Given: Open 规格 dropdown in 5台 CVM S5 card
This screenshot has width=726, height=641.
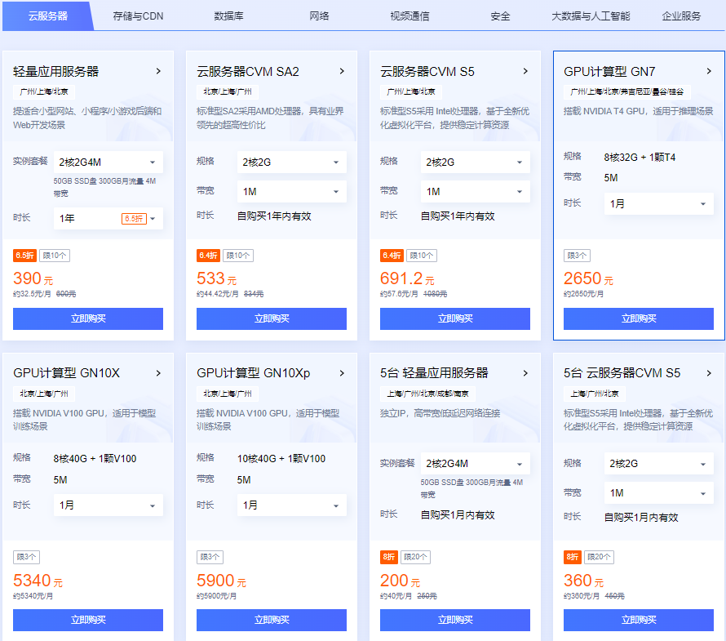Looking at the screenshot, I should pyautogui.click(x=658, y=464).
